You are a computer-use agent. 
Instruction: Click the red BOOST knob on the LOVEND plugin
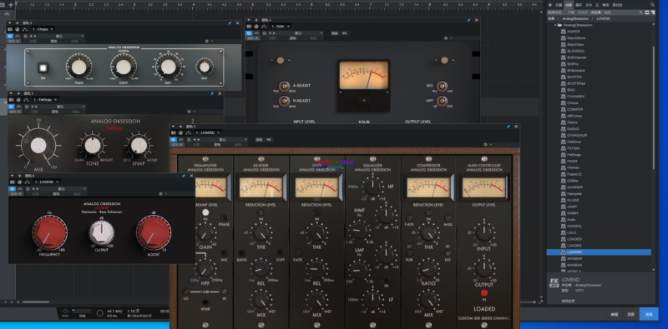154,233
